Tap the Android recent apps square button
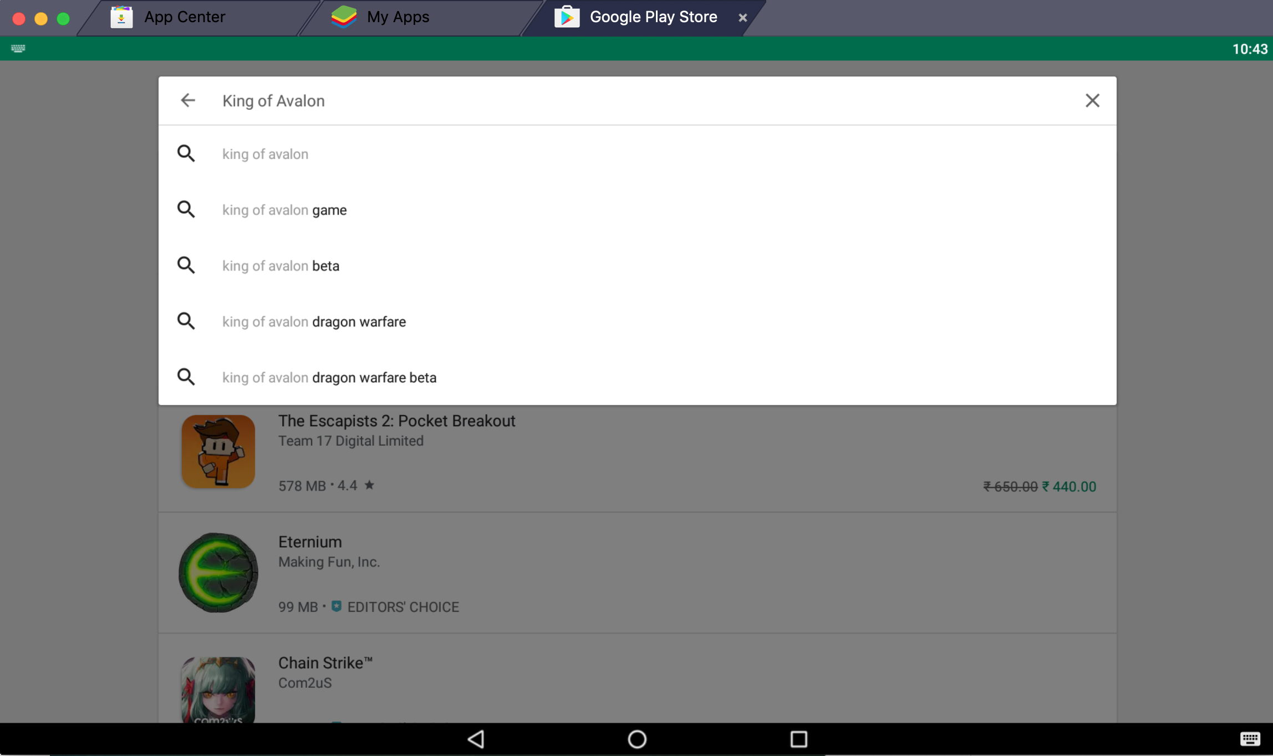 pos(798,739)
